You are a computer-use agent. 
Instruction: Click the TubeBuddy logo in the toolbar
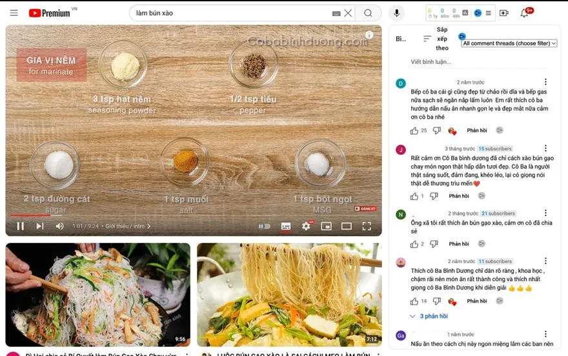[478, 13]
